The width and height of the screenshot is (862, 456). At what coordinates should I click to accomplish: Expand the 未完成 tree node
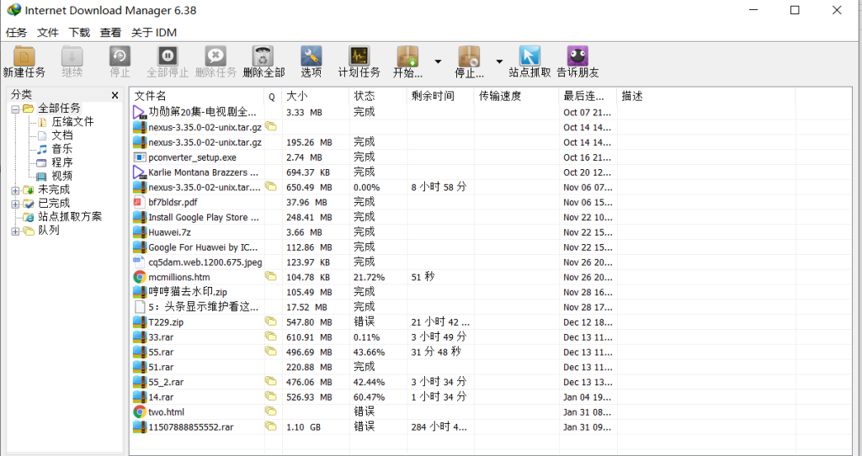point(15,190)
